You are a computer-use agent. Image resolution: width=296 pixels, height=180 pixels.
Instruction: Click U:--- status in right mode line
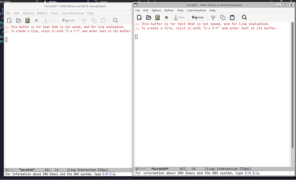point(140,169)
